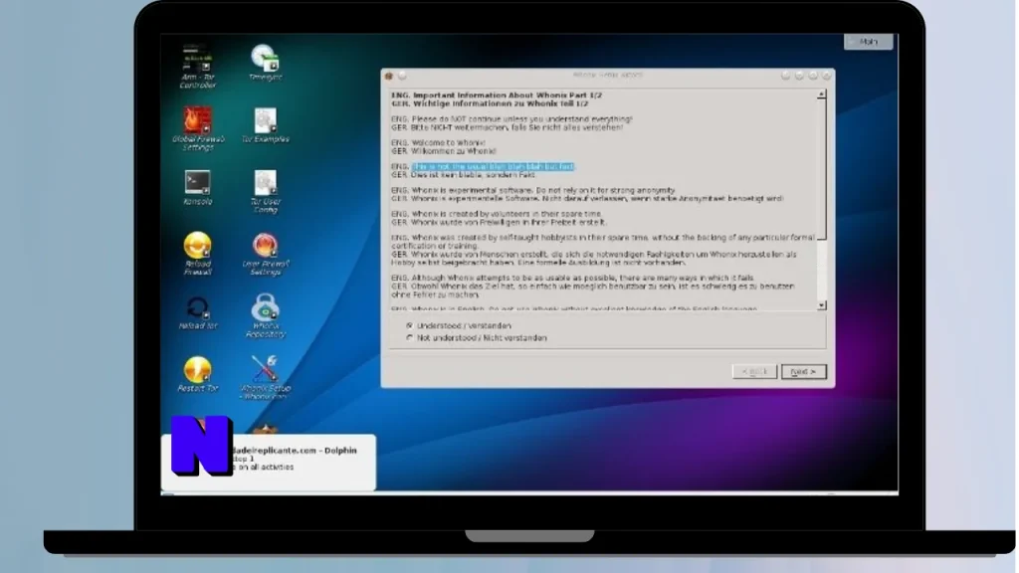Screen dimensions: 1019x573
Task: Minimize the Whonix setup wizard window
Action: 799,76
